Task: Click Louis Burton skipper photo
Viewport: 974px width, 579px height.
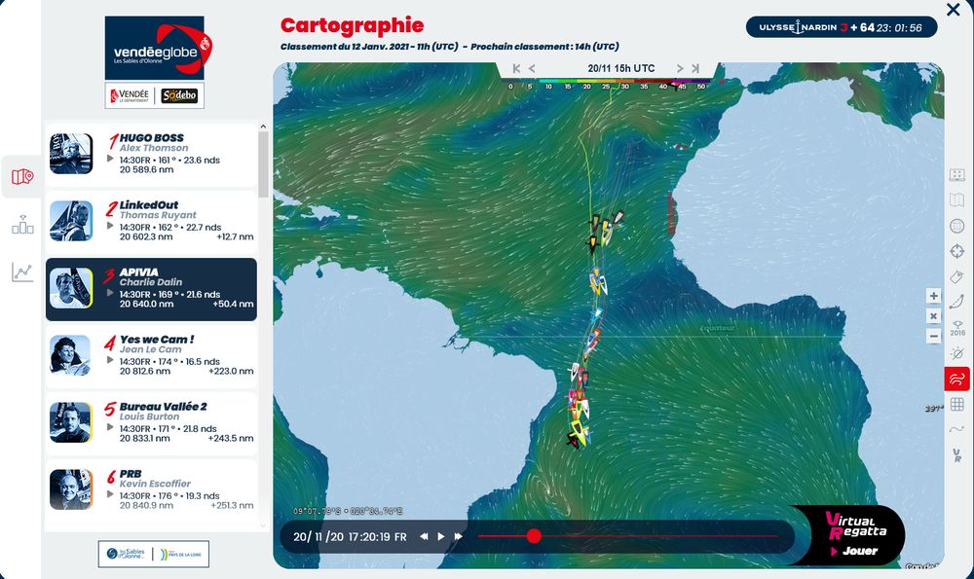Action: (71, 422)
